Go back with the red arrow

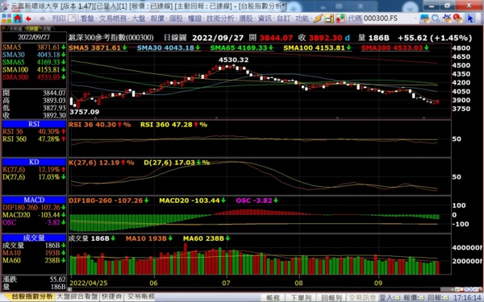click(x=28, y=19)
